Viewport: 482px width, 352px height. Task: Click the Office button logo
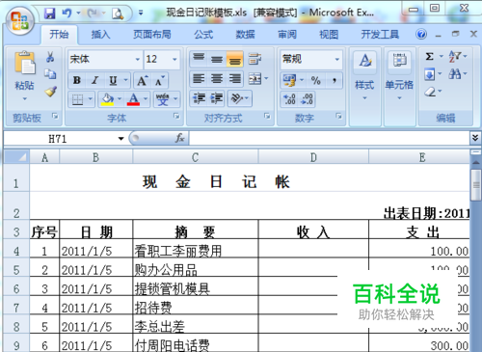coord(20,20)
